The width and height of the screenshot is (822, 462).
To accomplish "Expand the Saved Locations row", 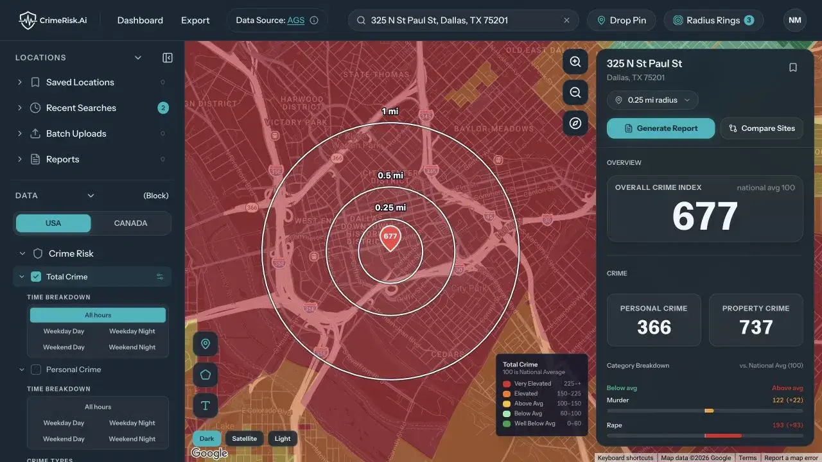I will (19, 82).
